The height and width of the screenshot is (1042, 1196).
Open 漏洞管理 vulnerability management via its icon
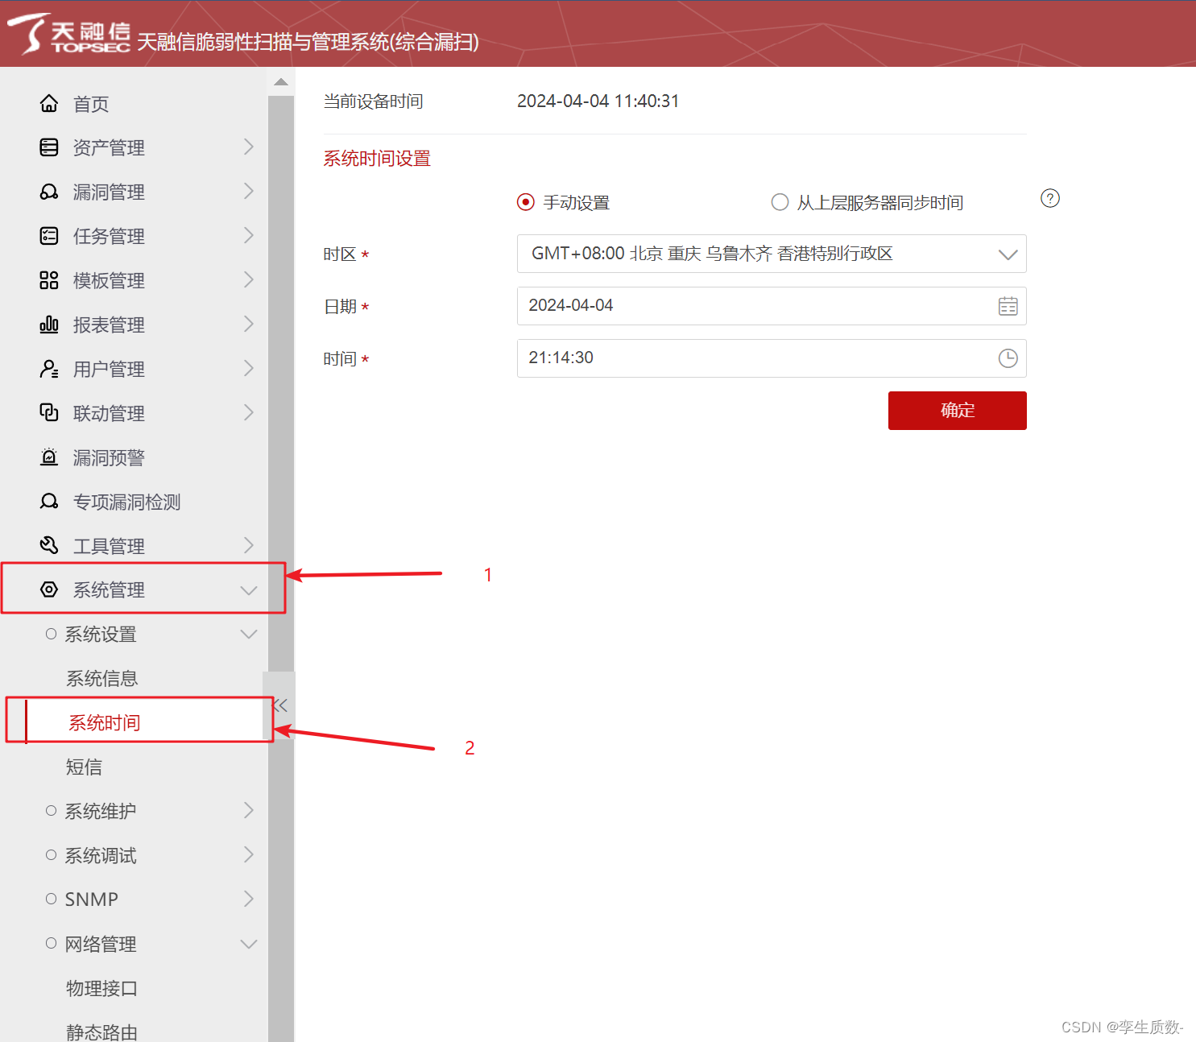[x=49, y=192]
